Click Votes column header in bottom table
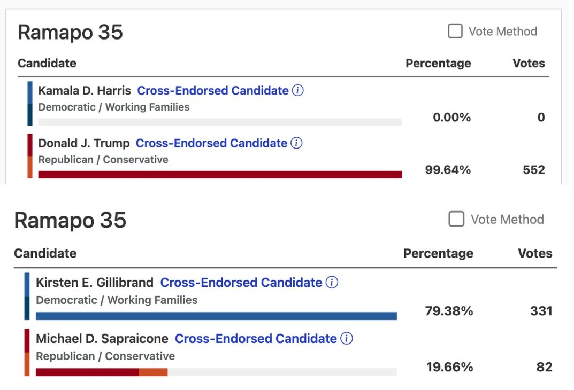The height and width of the screenshot is (390, 574). (x=534, y=253)
